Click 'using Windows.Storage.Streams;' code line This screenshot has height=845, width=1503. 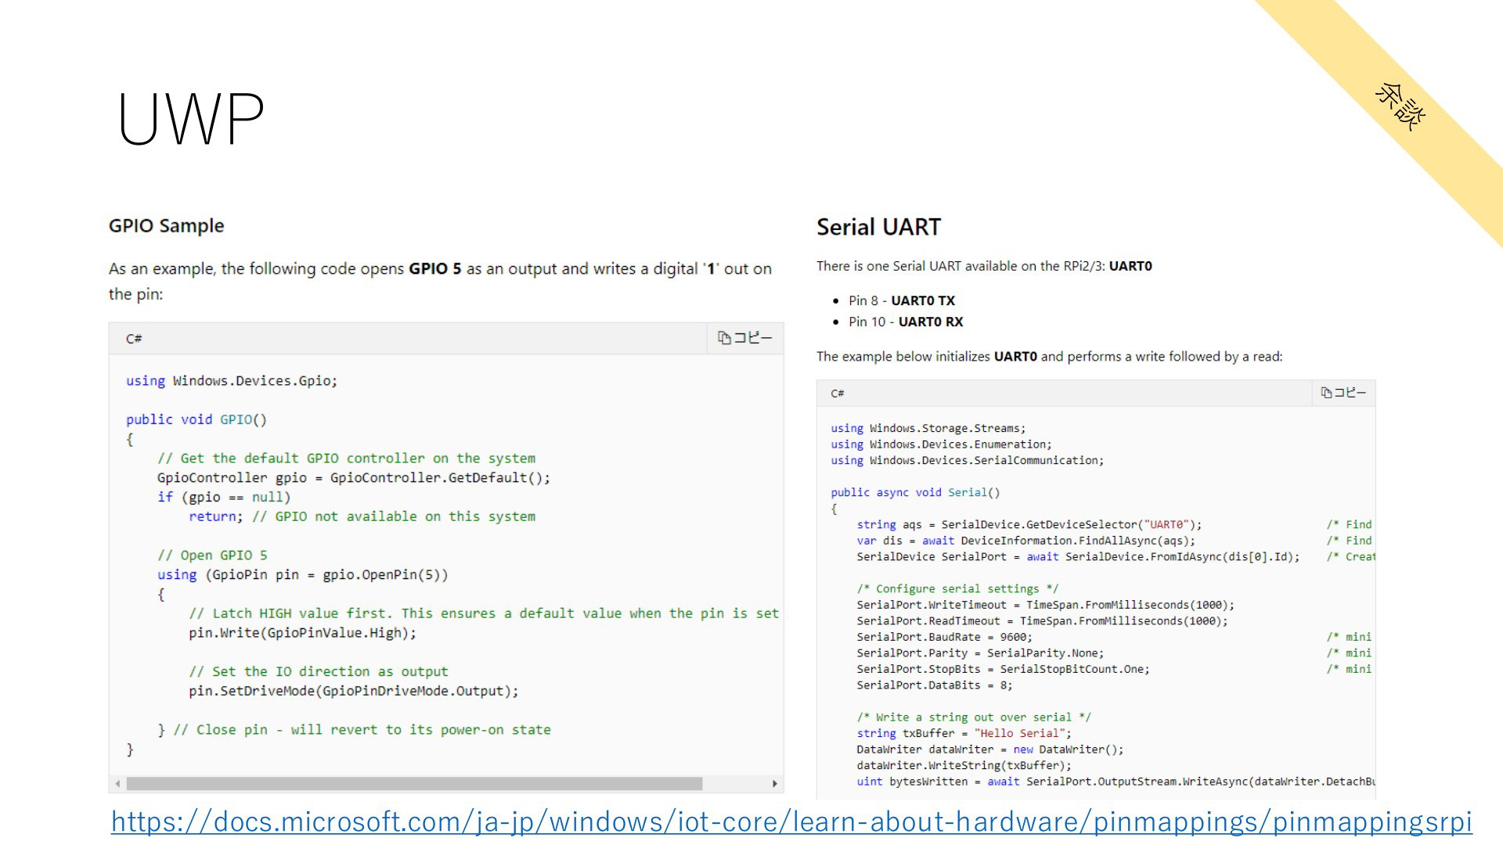pyautogui.click(x=928, y=428)
